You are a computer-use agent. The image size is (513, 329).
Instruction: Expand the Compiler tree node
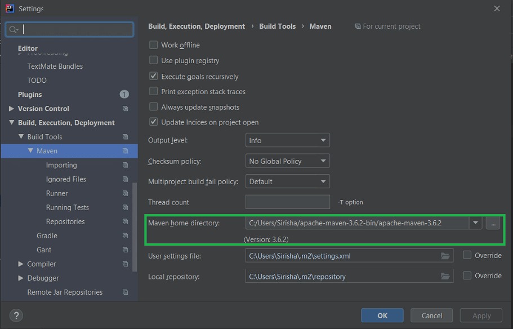pyautogui.click(x=21, y=264)
